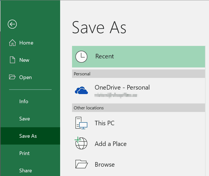Click the Home house icon
This screenshot has height=176, width=209.
pyautogui.click(x=12, y=43)
